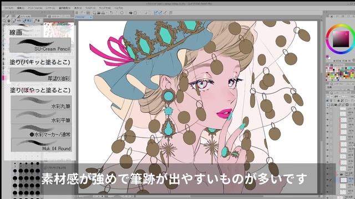Open the ファイル (File) menu
Viewport: 355px width, 199px height.
click(x=9, y=8)
